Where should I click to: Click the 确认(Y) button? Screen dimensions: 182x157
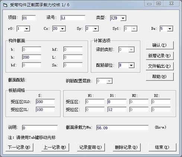tap(160, 45)
